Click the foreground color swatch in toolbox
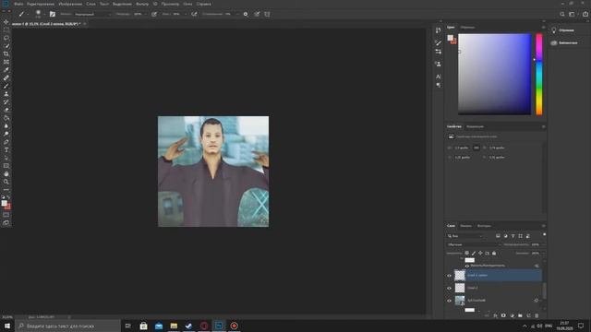591x332 pixels. (x=4, y=203)
